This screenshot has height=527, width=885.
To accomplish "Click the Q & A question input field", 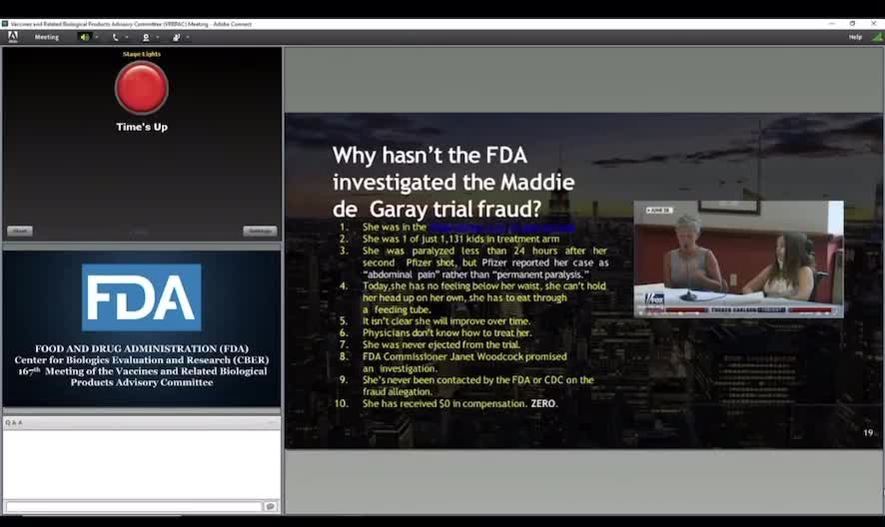I will (x=134, y=507).
